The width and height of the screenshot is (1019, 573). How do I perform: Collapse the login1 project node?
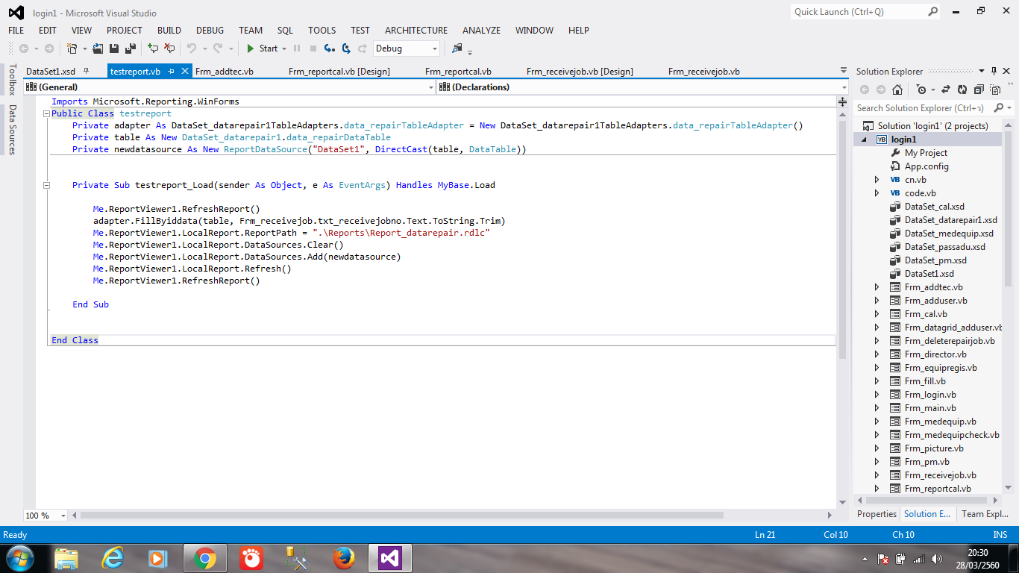pyautogui.click(x=864, y=140)
